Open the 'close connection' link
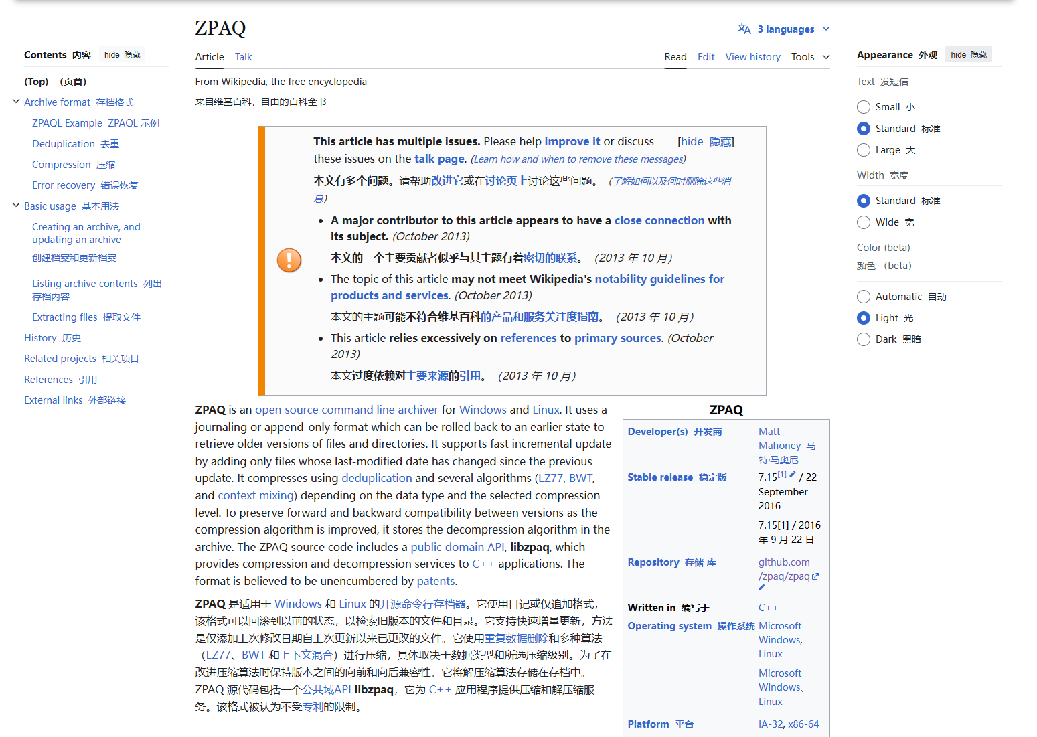The height and width of the screenshot is (737, 1037). 659,220
